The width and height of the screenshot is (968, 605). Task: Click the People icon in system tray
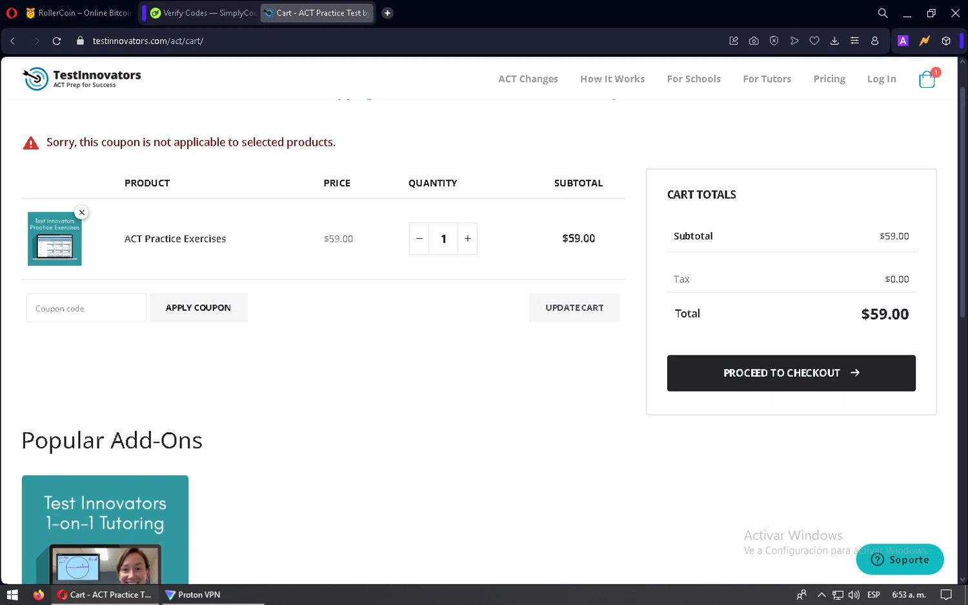[802, 595]
